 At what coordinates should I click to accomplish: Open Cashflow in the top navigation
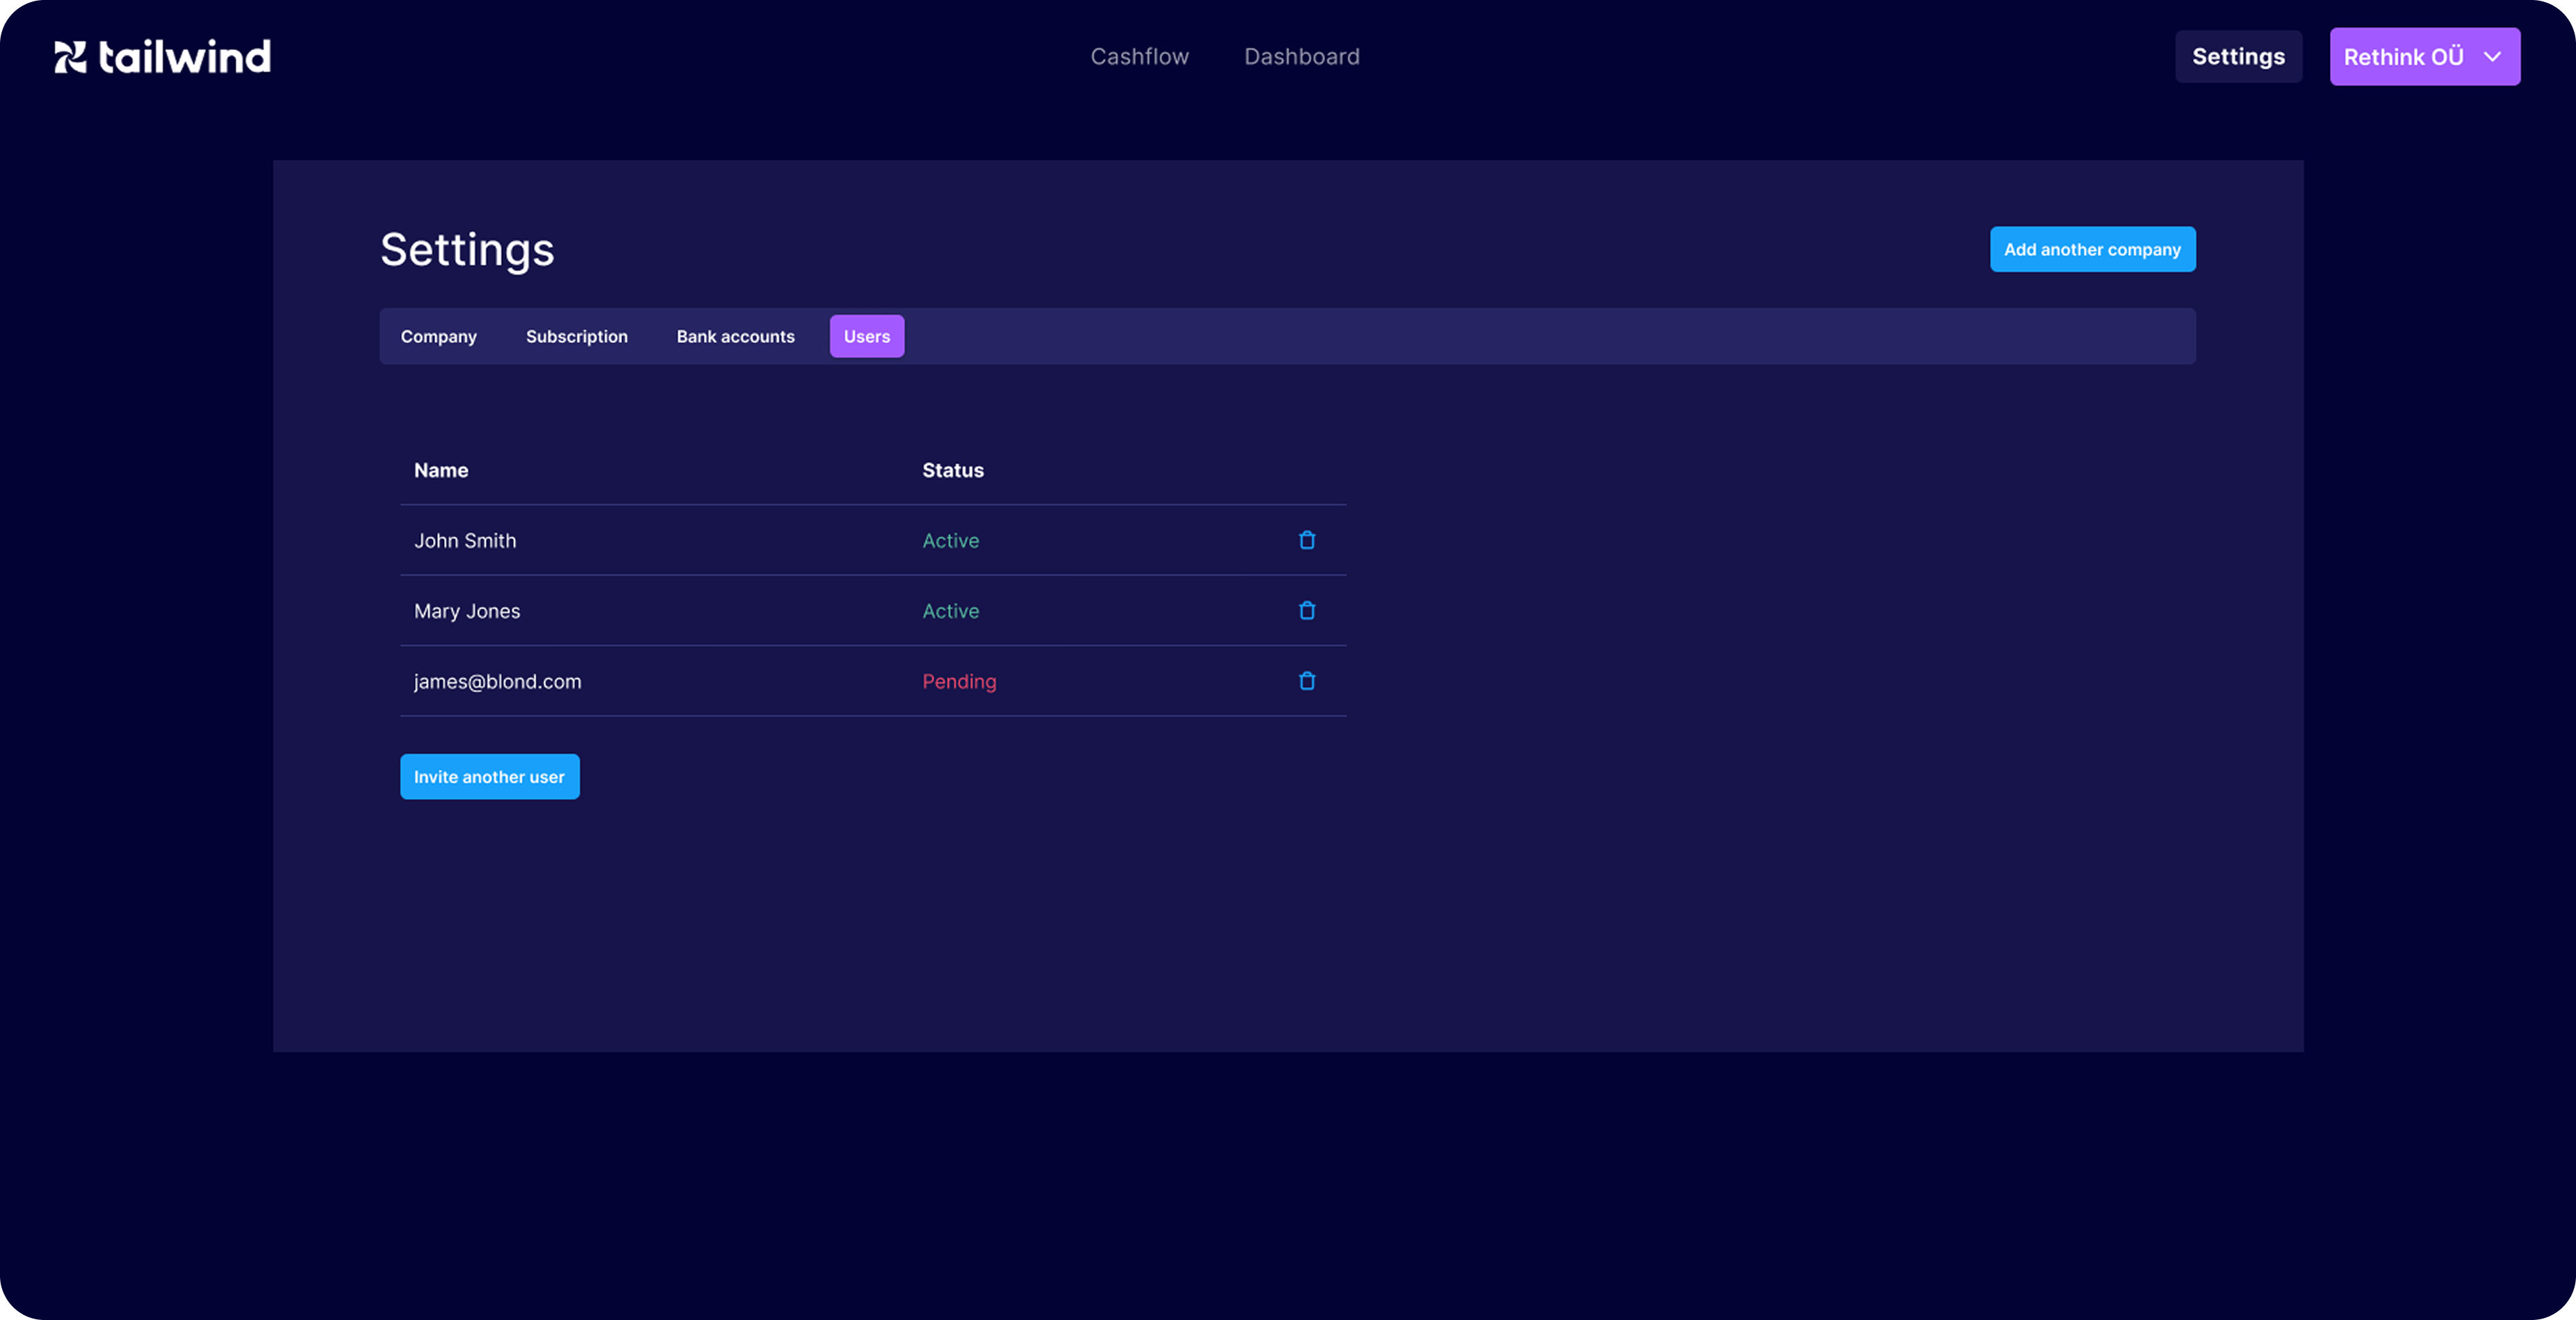click(1139, 57)
